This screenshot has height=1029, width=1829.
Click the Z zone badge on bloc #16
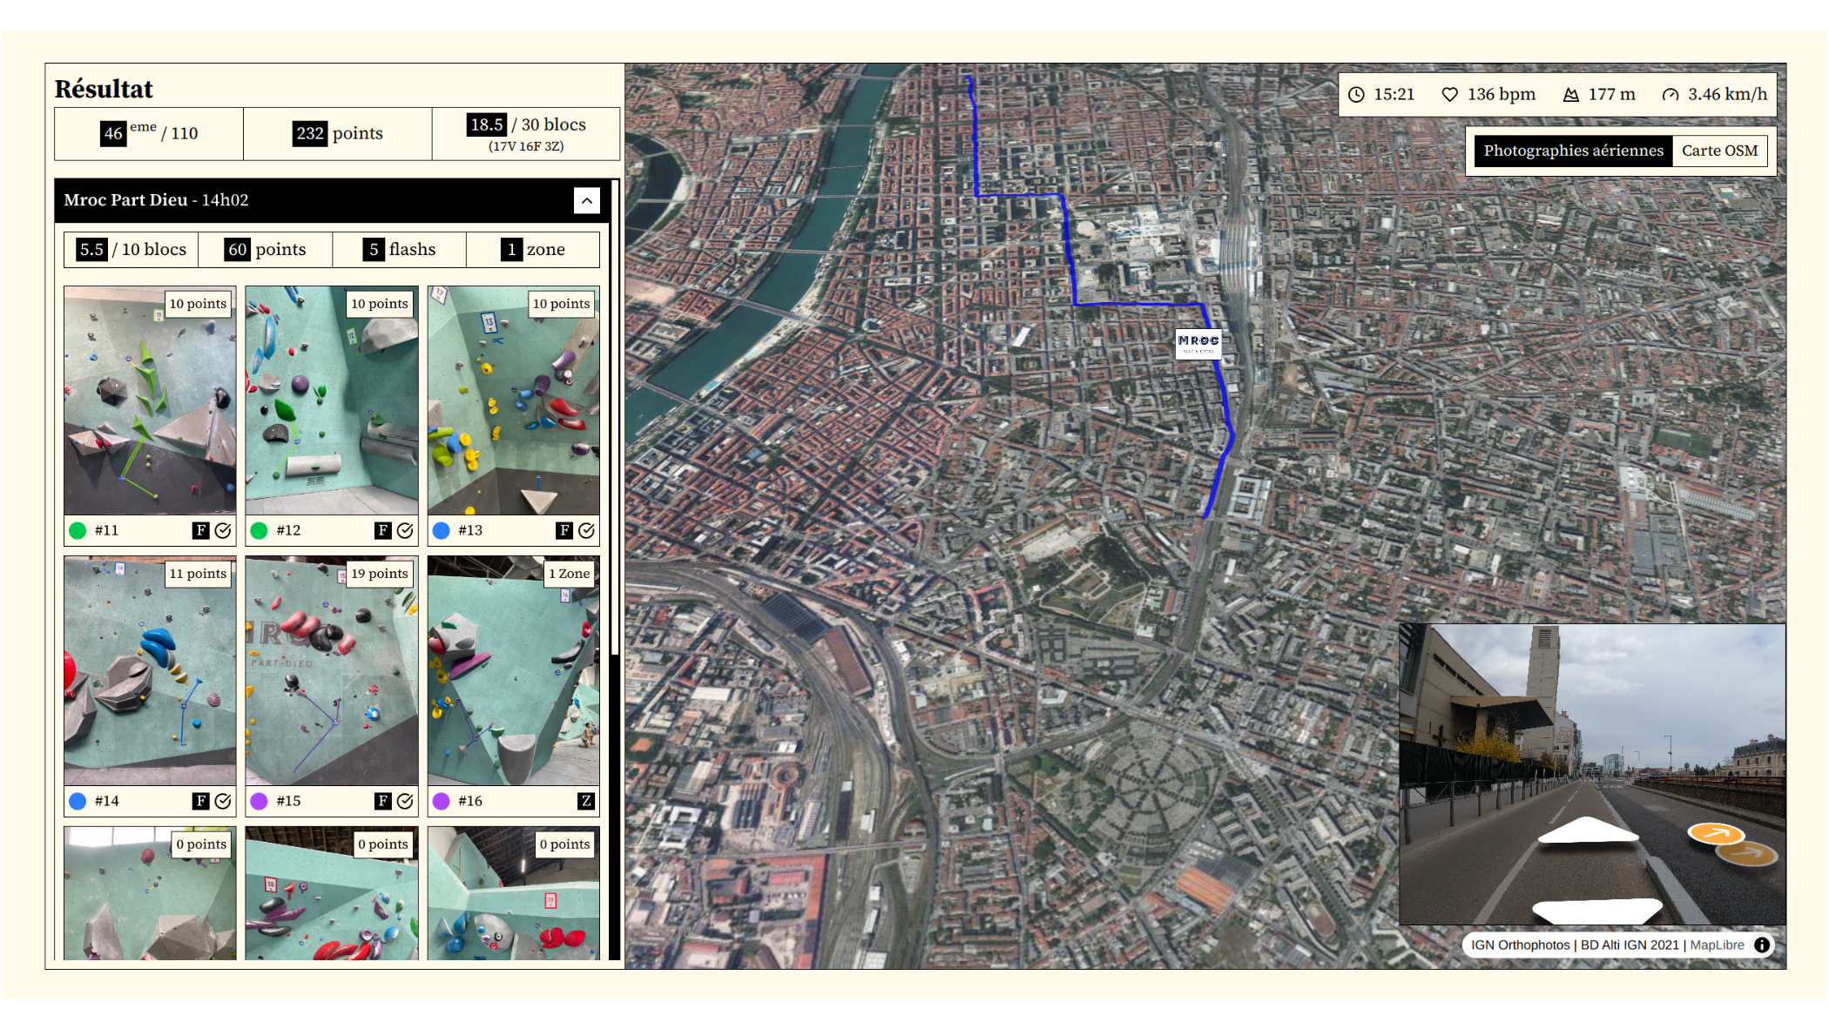point(586,801)
